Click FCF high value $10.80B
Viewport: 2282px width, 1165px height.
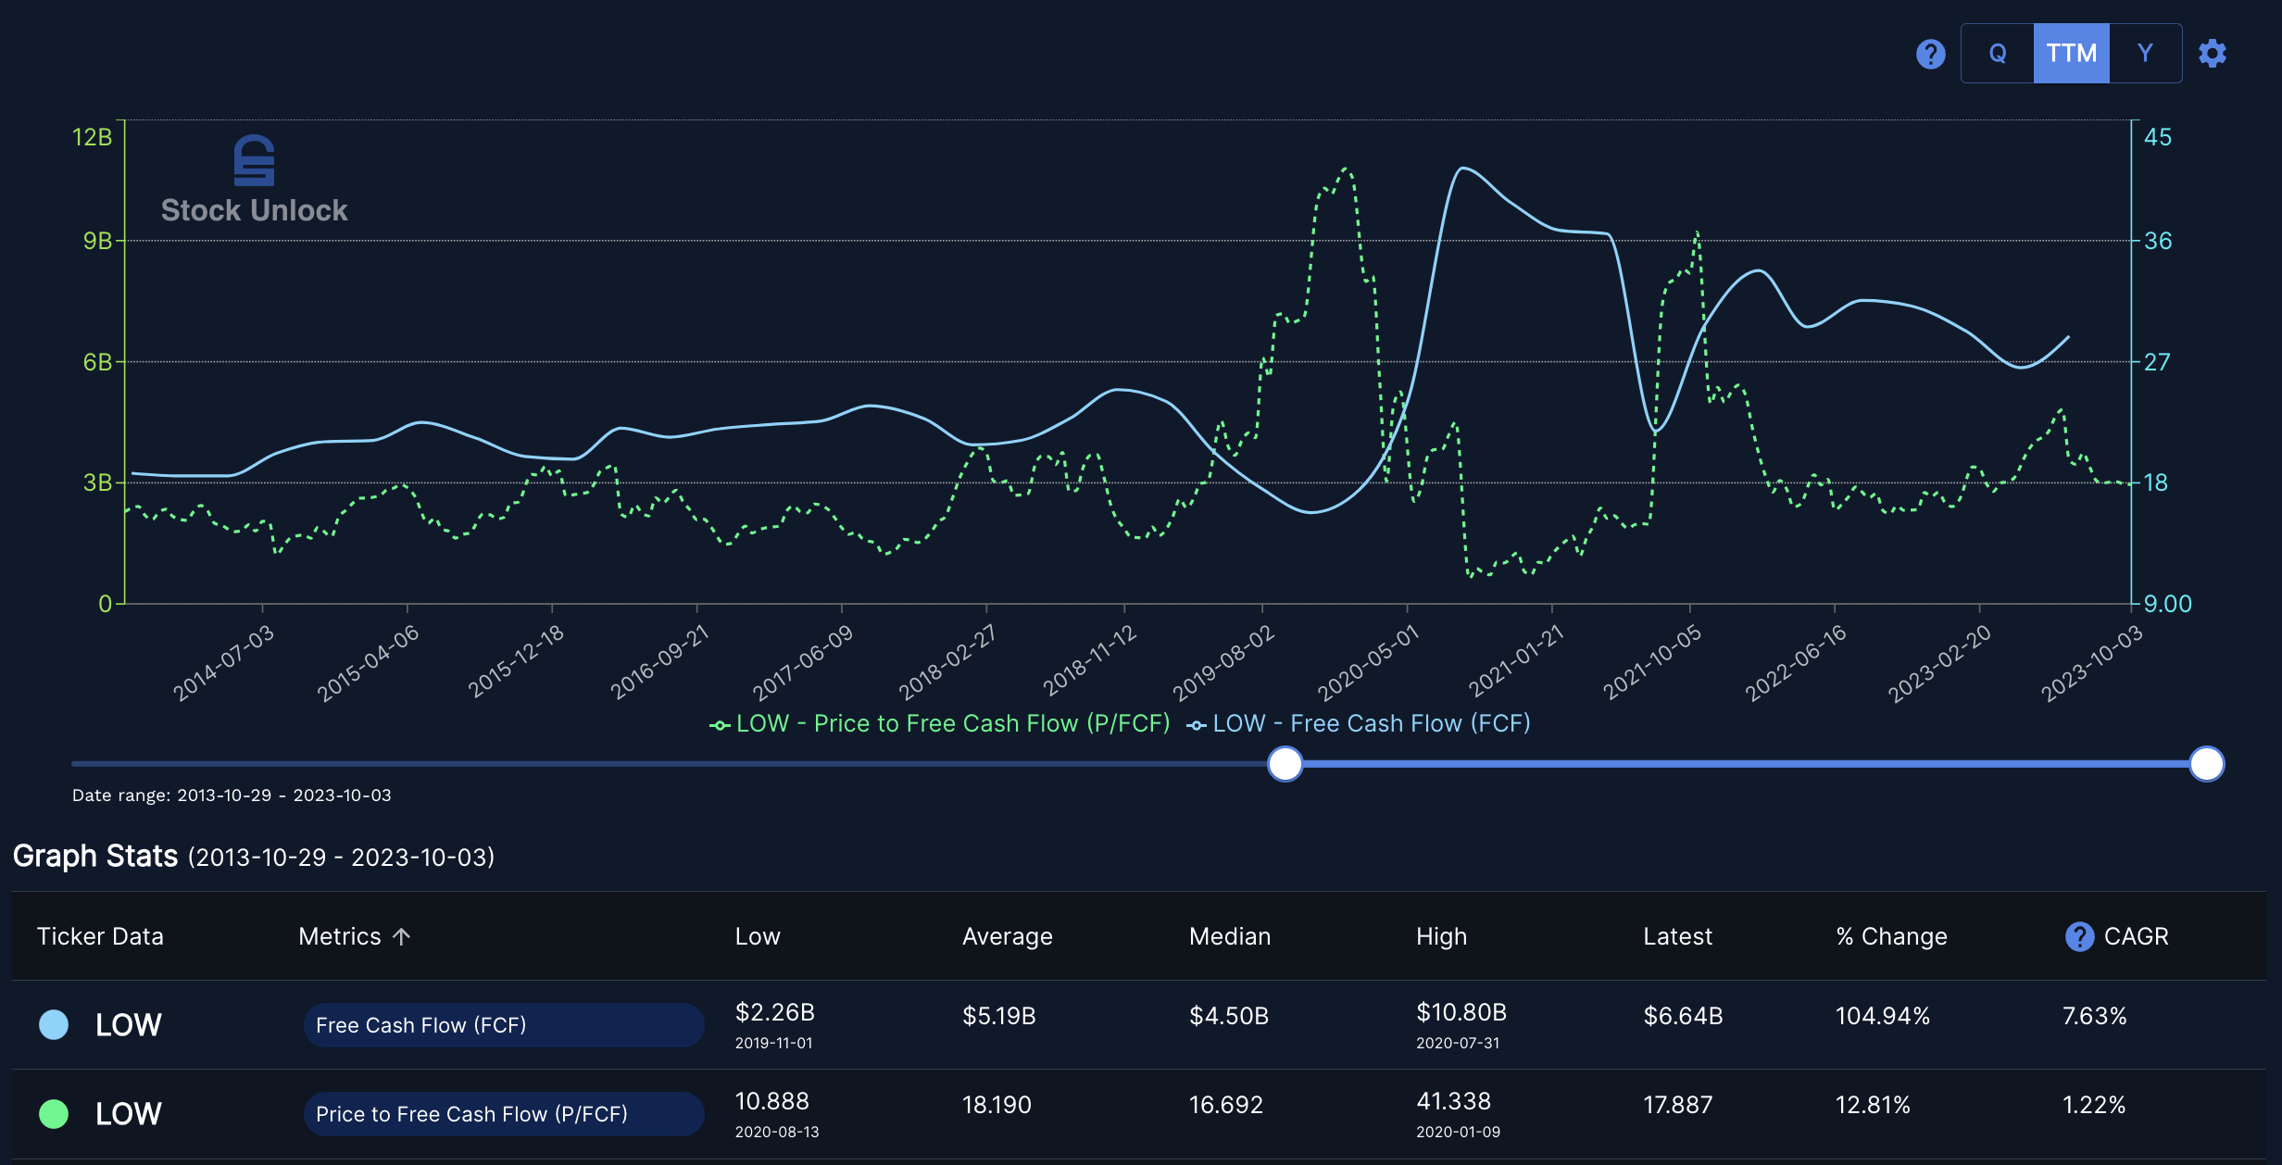click(x=1461, y=1012)
